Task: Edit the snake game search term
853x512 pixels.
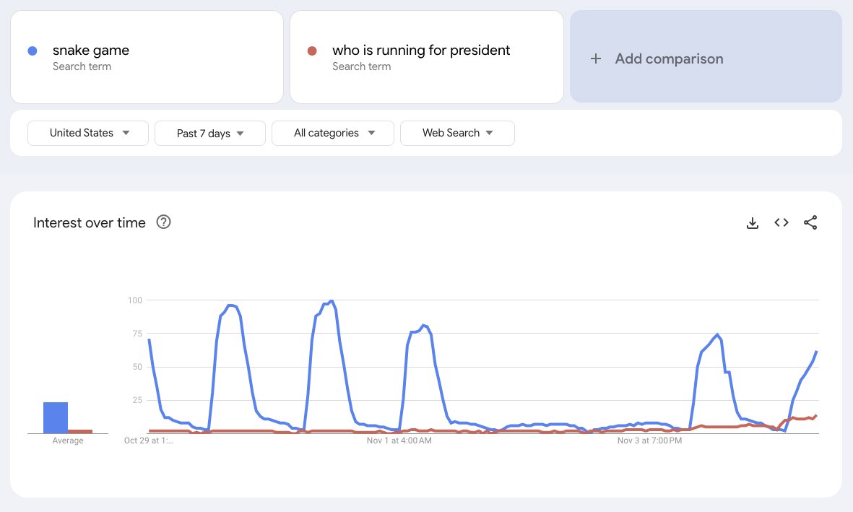Action: point(147,57)
